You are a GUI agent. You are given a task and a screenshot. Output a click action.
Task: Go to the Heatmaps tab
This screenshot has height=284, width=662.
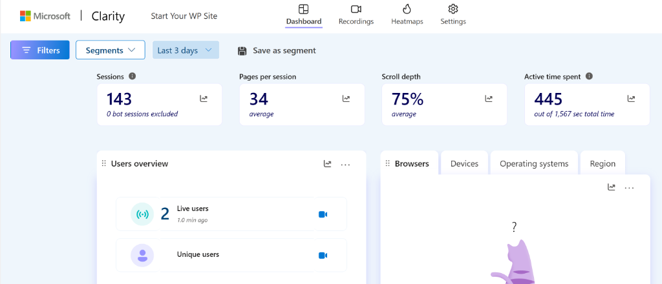point(407,15)
